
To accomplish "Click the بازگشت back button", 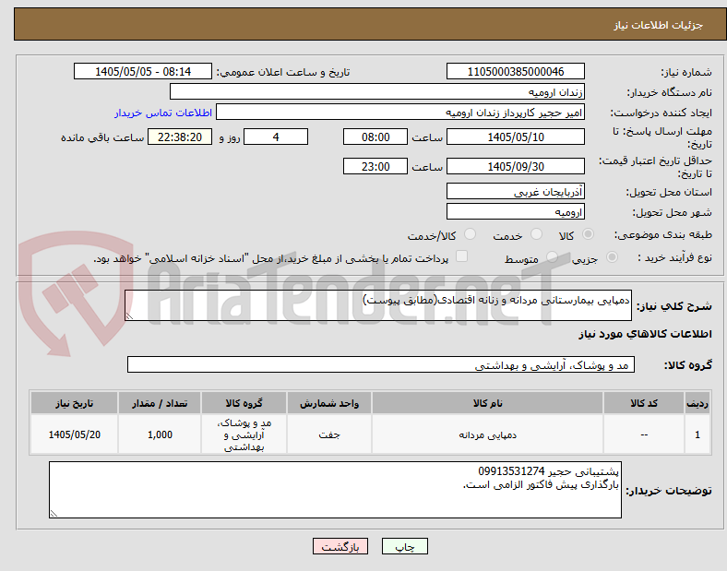I will pos(340,546).
